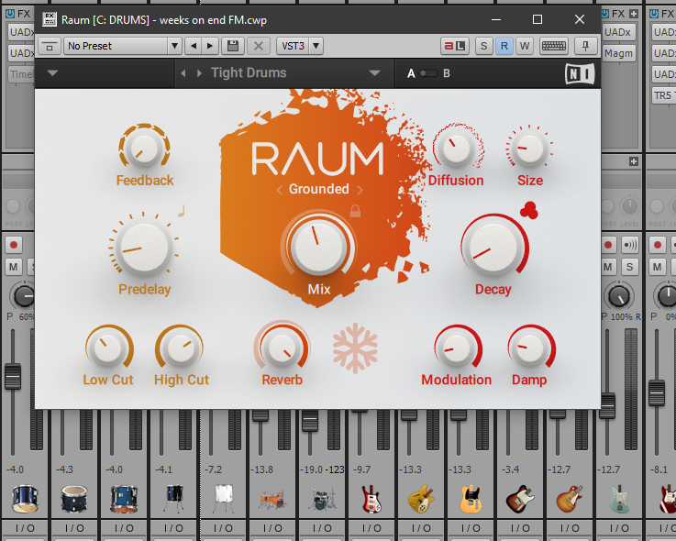Image resolution: width=676 pixels, height=541 pixels.
Task: Pin the Raum plugin window
Action: tap(585, 46)
